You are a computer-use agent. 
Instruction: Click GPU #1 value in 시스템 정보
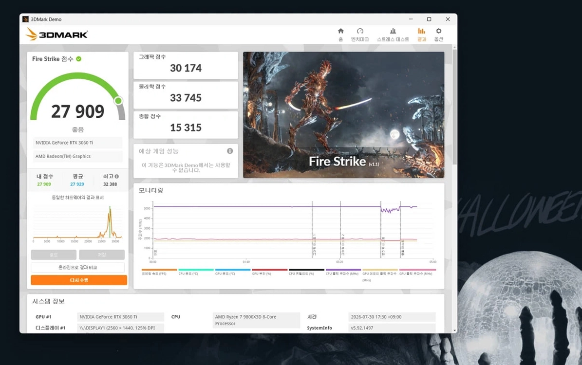pyautogui.click(x=121, y=317)
